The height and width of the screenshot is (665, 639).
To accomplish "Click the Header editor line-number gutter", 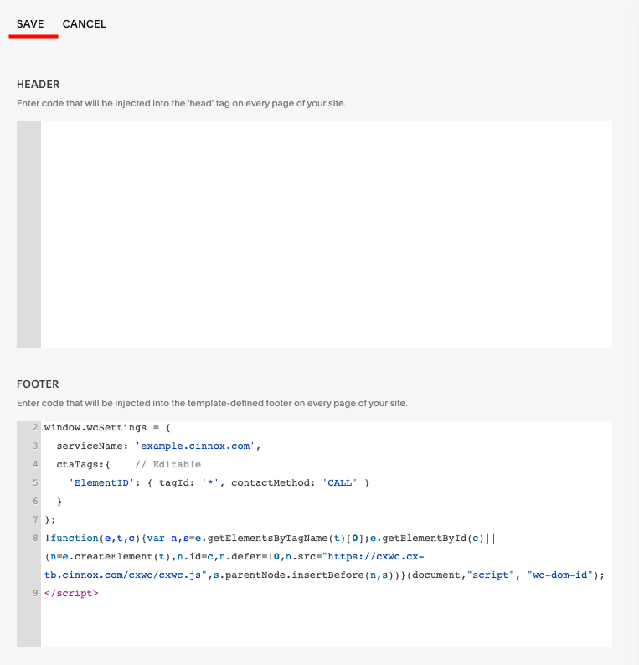I will coord(28,235).
